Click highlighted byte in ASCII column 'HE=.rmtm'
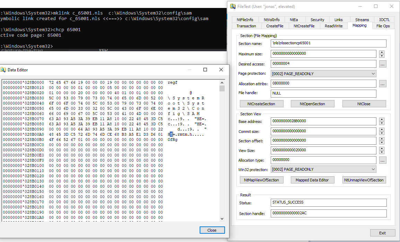Screen dimensions: 400x242 [x=171, y=134]
